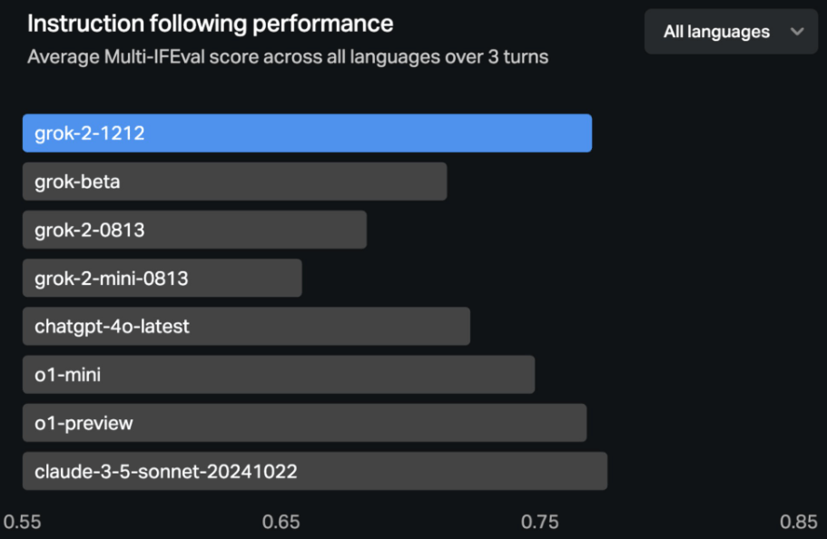Viewport: 827px width, 539px height.
Task: Click the 0.65 axis tick label
Action: click(x=281, y=522)
